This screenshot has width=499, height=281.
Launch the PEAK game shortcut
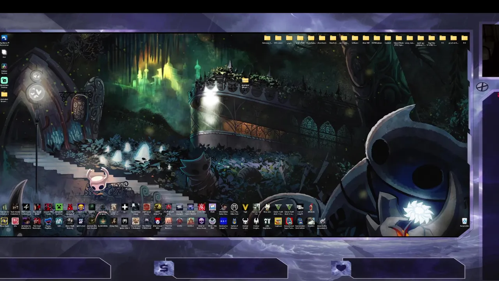tap(212, 208)
